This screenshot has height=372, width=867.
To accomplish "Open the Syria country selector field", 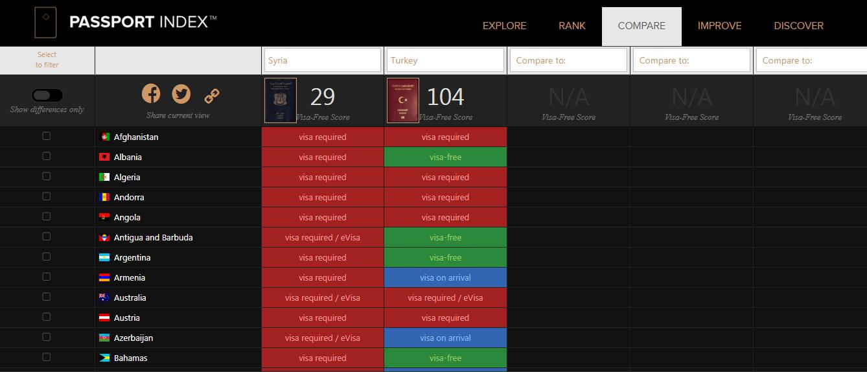I will pos(323,60).
